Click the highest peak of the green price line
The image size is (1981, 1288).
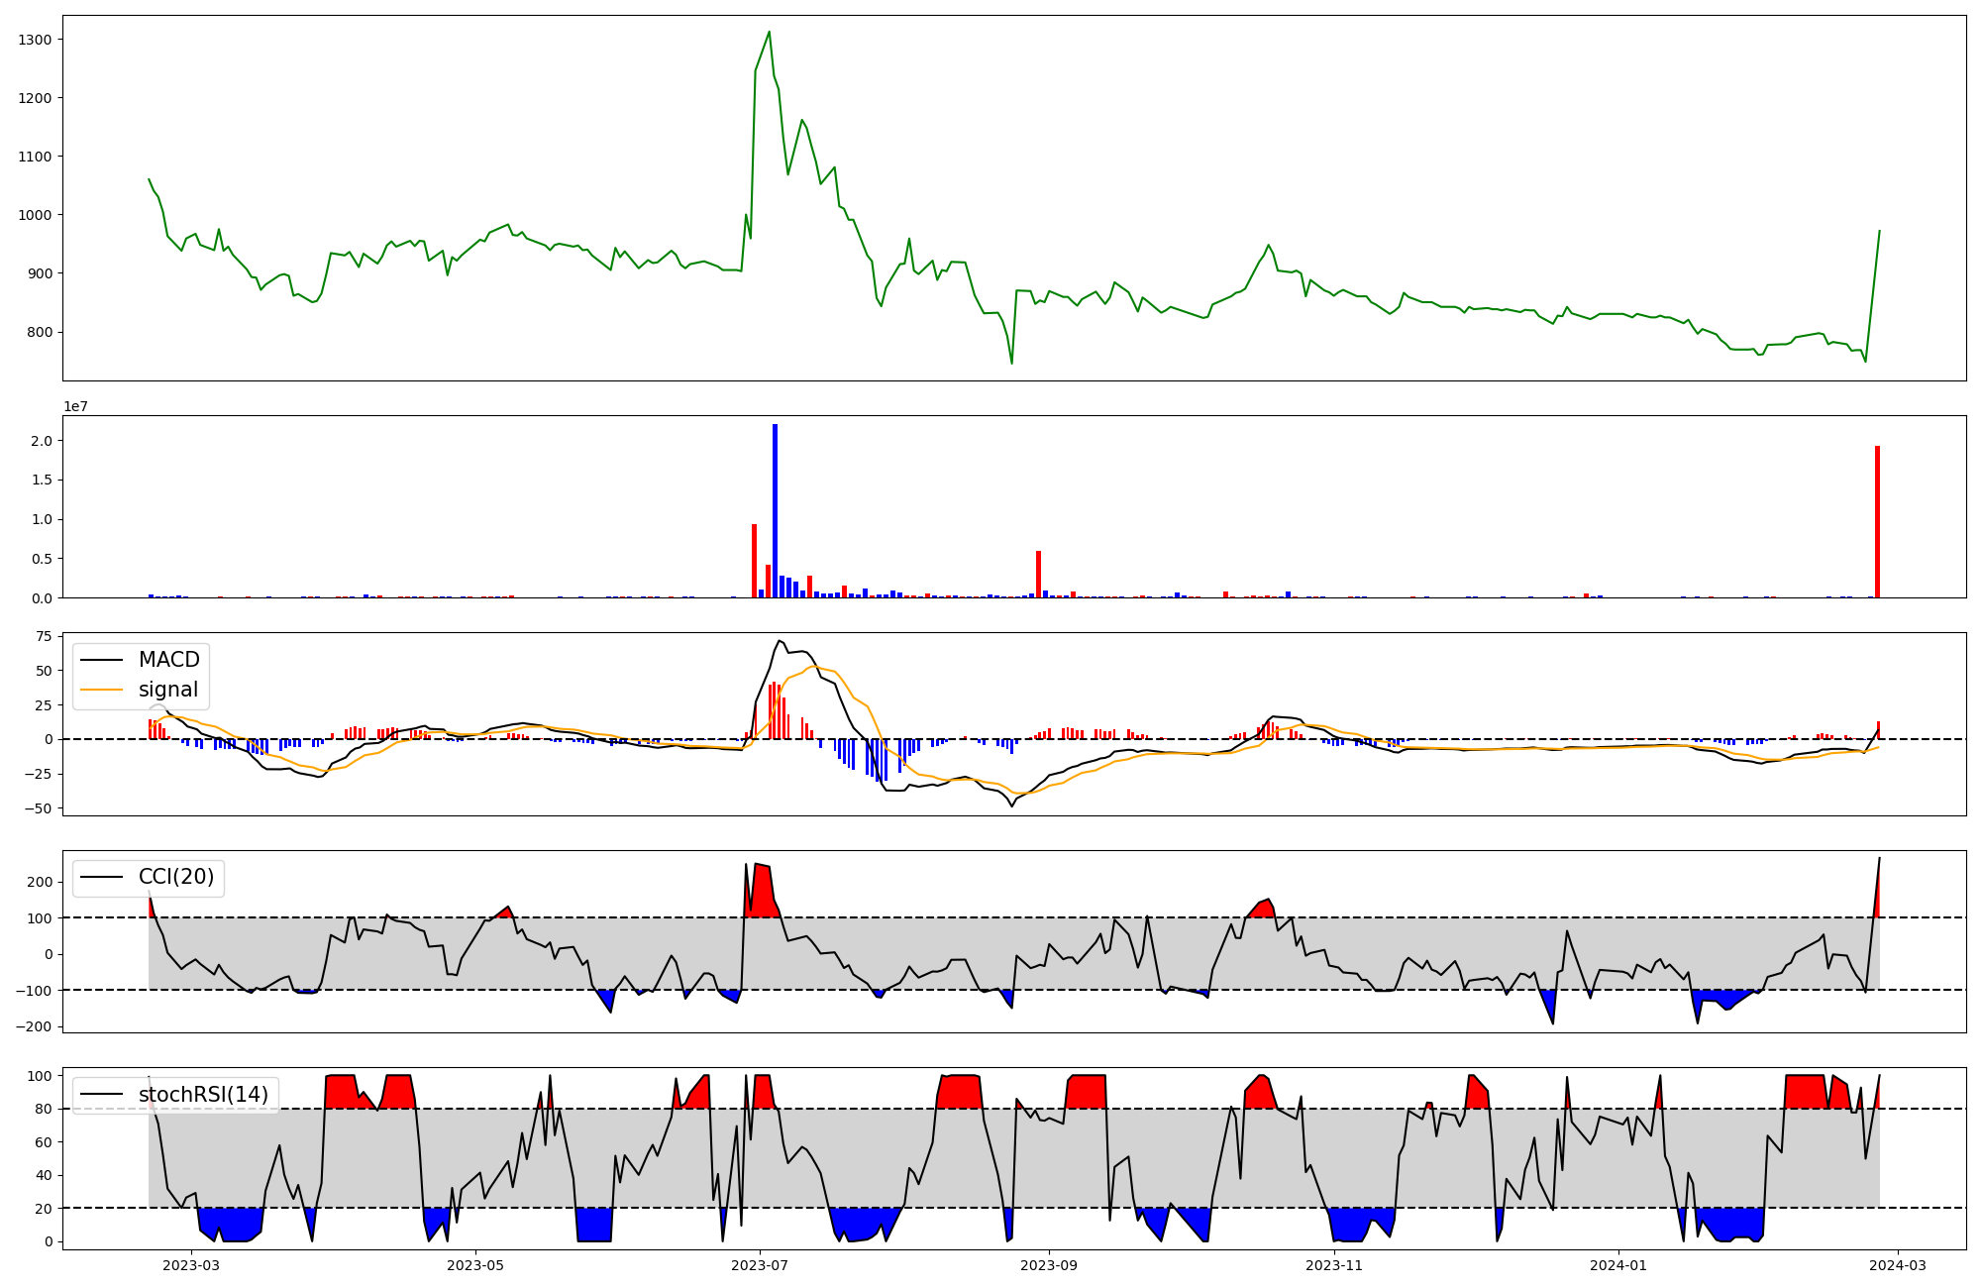click(x=769, y=33)
